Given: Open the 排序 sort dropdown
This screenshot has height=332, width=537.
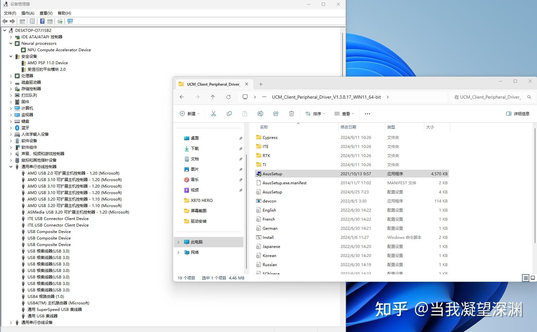Looking at the screenshot, I should 314,114.
